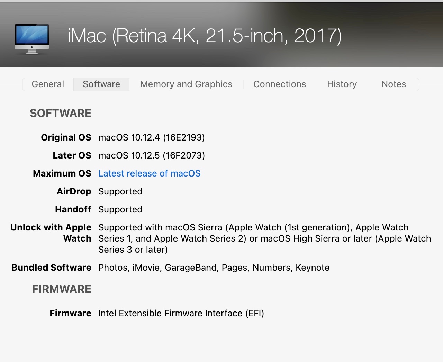This screenshot has width=443, height=362.
Task: Open the Memory and Graphics tab
Action: click(x=186, y=84)
